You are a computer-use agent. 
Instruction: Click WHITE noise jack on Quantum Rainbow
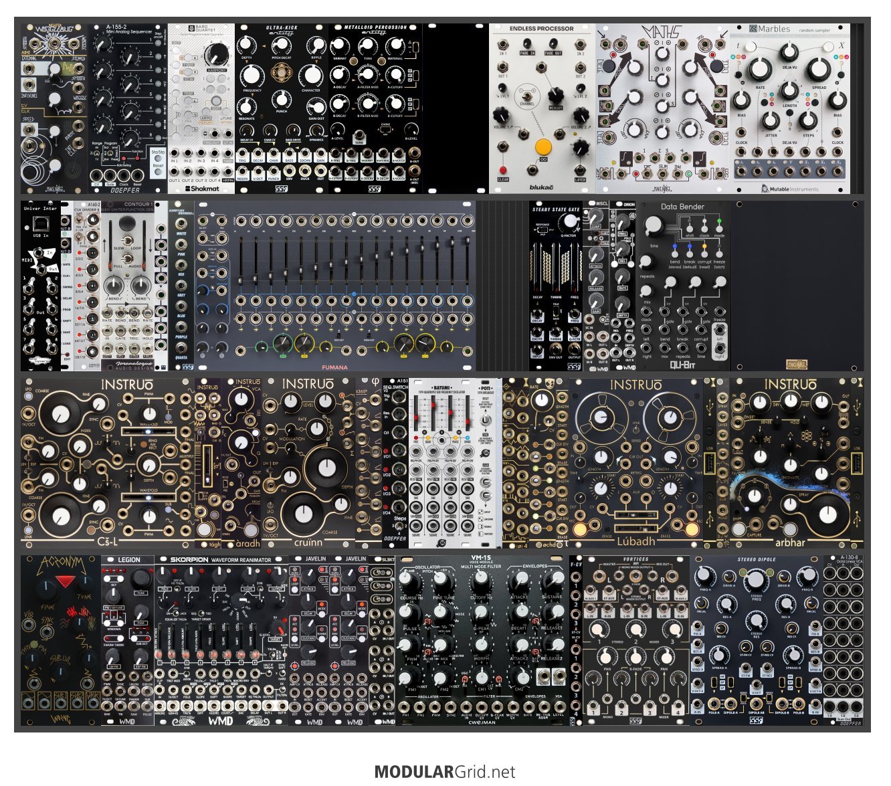click(181, 225)
